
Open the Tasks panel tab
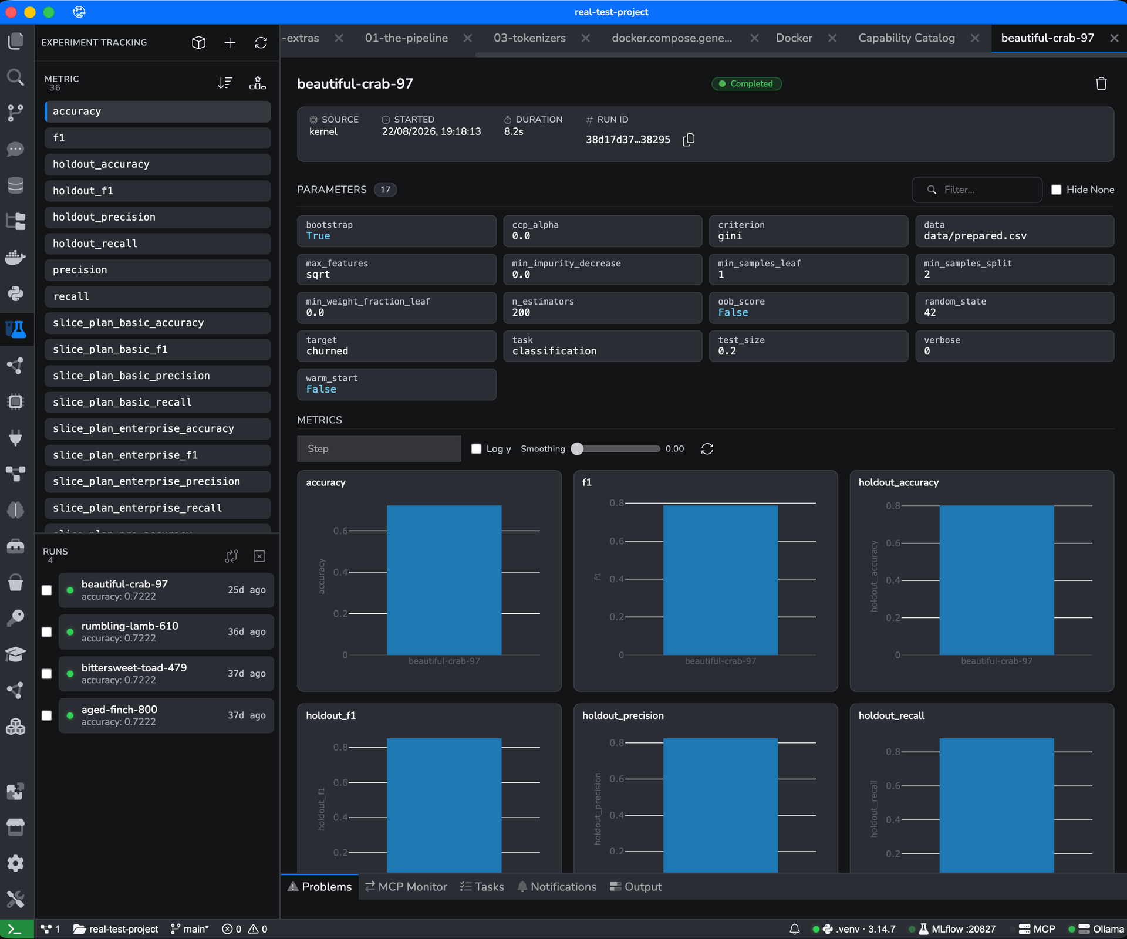(482, 887)
